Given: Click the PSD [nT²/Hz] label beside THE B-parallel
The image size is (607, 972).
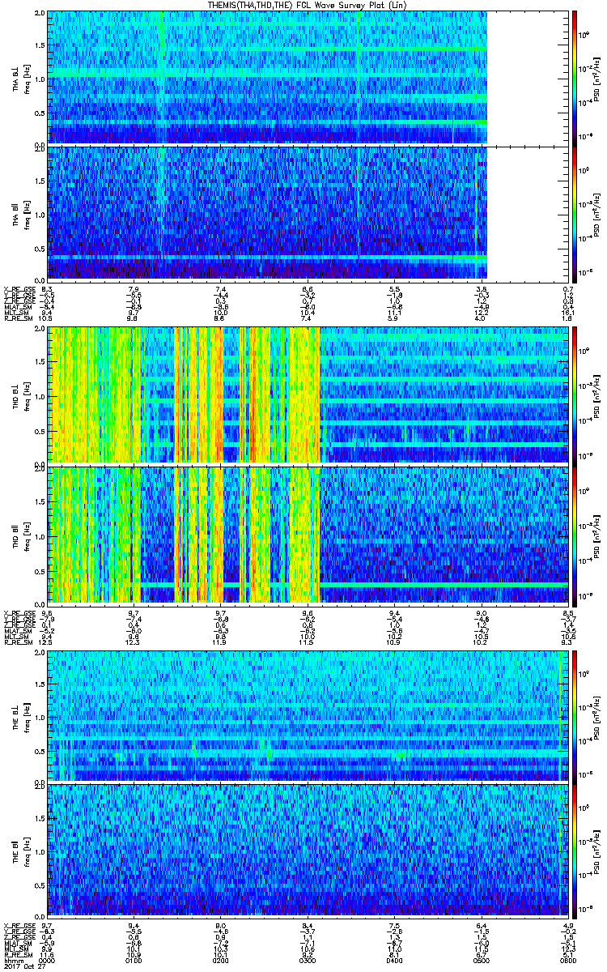Looking at the screenshot, I should tap(596, 851).
